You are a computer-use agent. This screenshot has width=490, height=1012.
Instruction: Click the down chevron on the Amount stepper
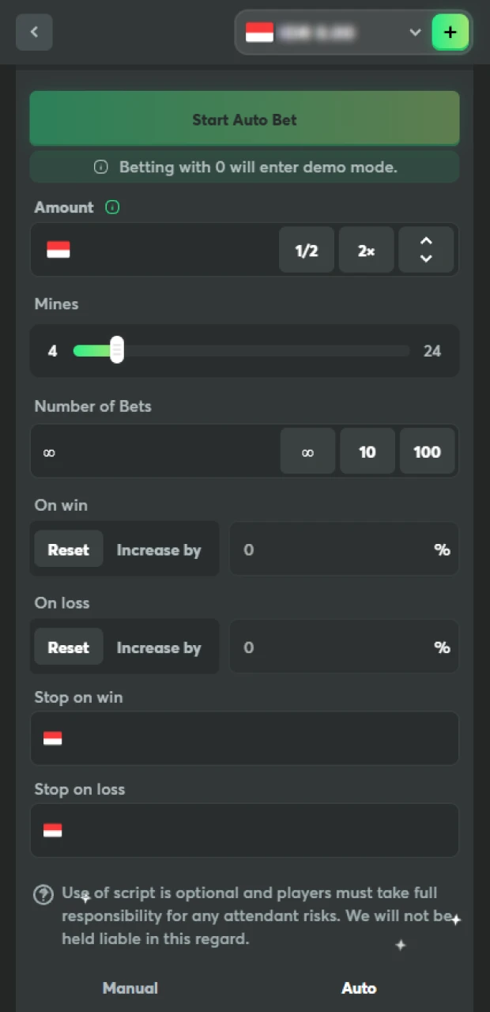426,259
